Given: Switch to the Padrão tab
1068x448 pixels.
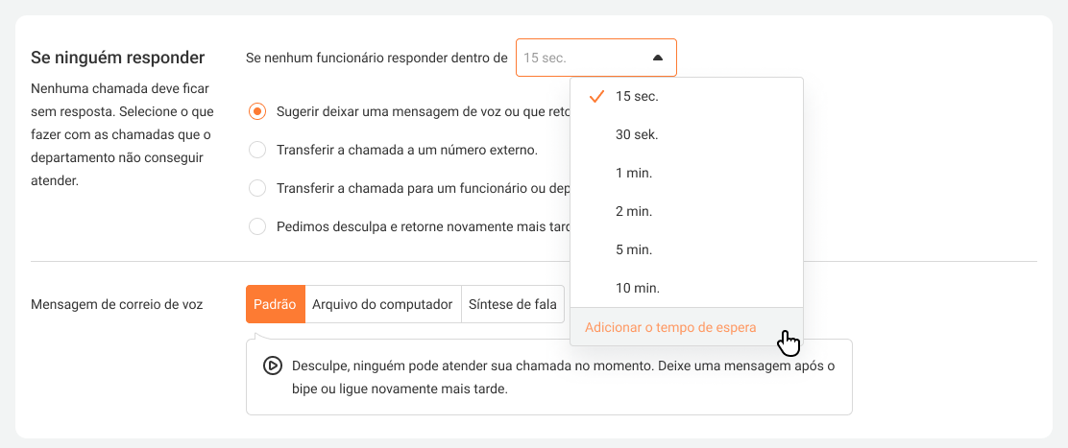Looking at the screenshot, I should [275, 304].
